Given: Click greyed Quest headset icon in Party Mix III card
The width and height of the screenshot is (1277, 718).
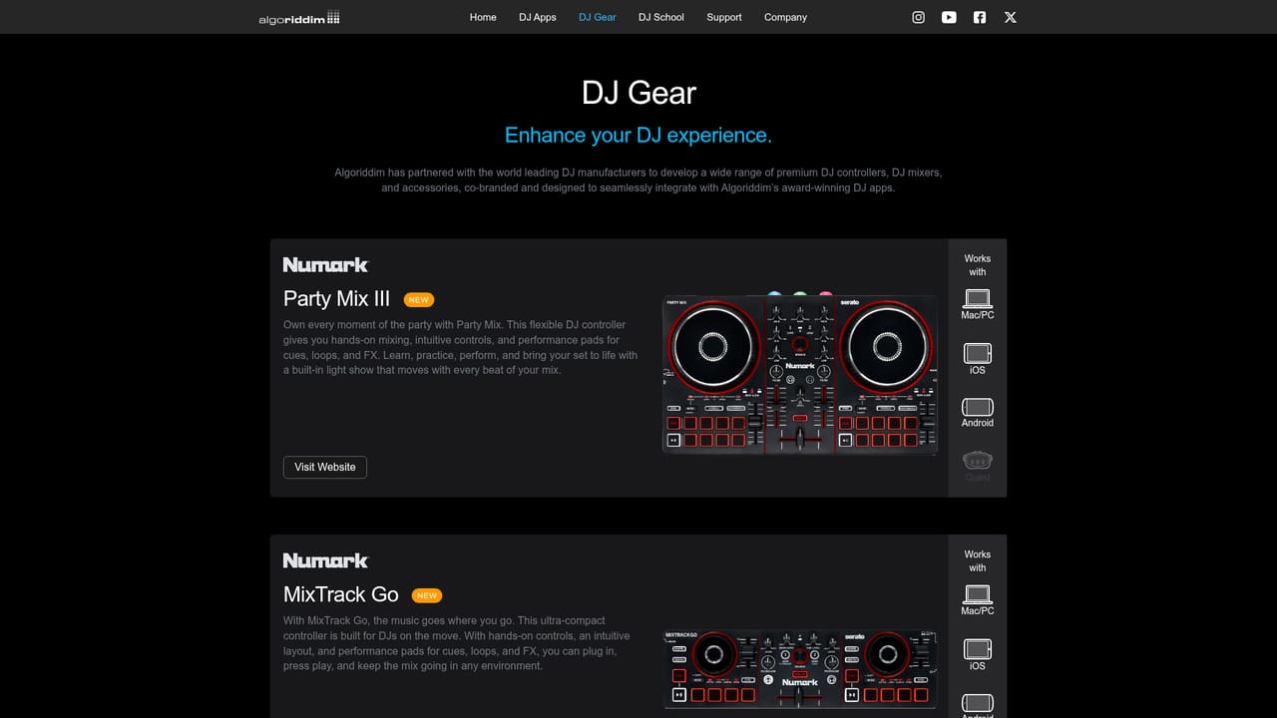Looking at the screenshot, I should pos(978,460).
